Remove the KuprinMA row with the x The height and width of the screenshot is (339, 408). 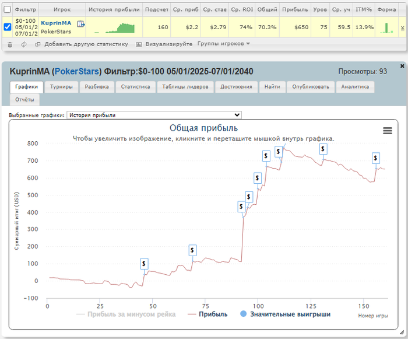point(403,28)
